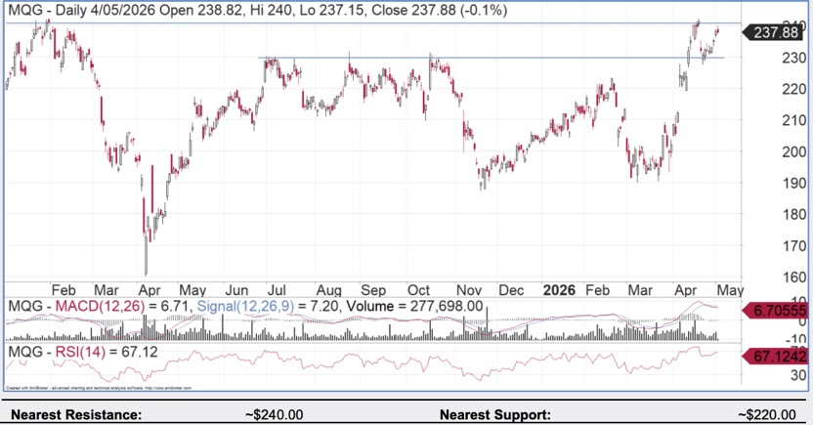Click the Dec month label
The image size is (813, 425).
[511, 290]
